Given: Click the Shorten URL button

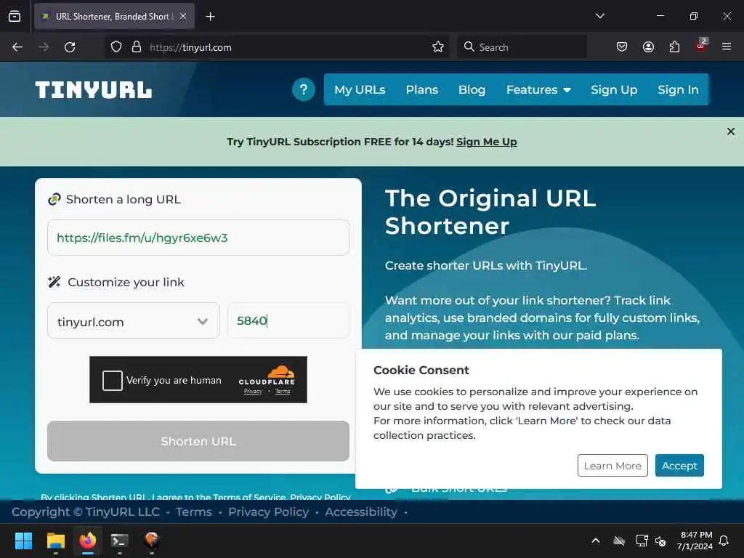Looking at the screenshot, I should [x=198, y=441].
